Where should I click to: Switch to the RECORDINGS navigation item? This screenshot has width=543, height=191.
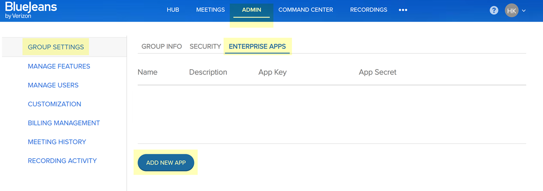point(368,10)
